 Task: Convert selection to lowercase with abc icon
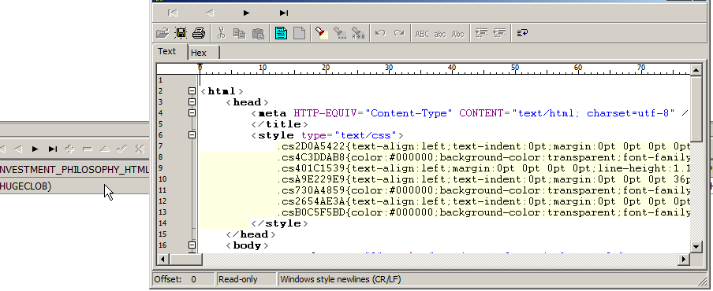(x=440, y=34)
